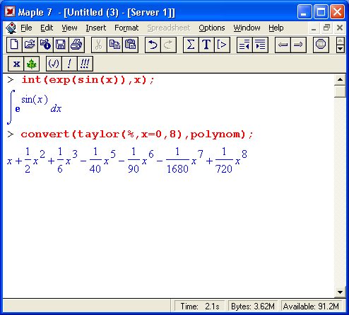349x315 pixels.
Task: Insert text using the T toolbar button
Action: pos(206,45)
